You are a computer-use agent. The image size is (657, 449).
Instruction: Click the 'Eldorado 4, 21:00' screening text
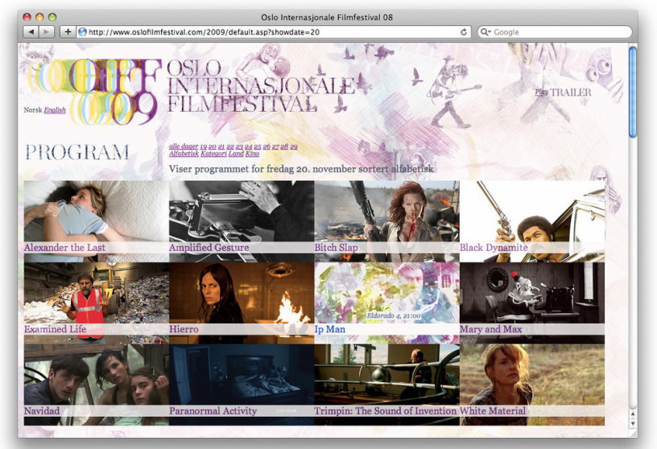click(394, 315)
